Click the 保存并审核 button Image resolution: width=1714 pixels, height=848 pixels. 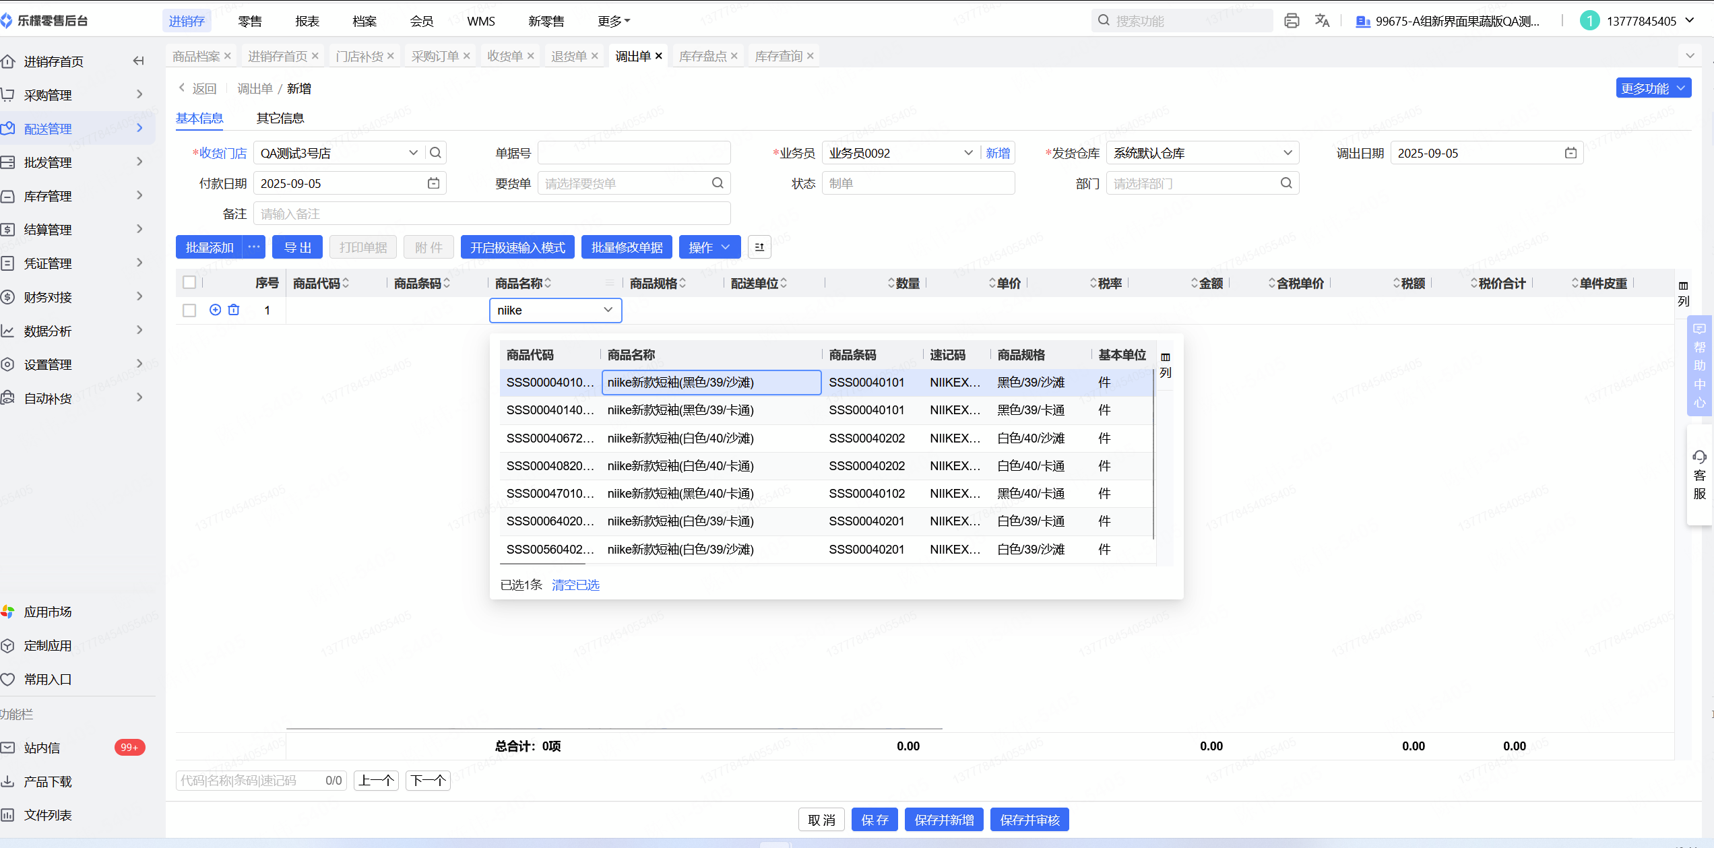tap(1029, 820)
